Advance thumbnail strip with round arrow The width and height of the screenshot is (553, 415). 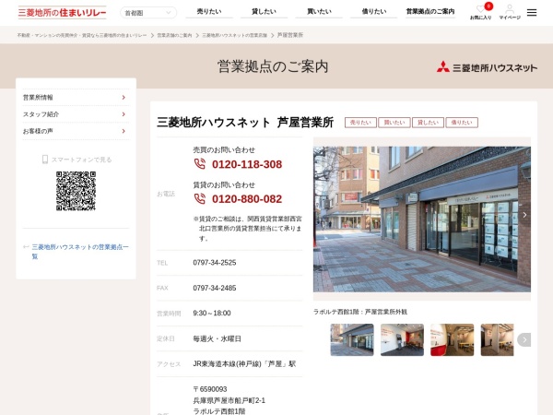click(524, 339)
